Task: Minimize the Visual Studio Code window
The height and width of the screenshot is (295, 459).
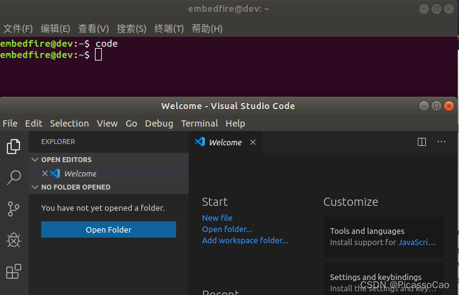Action: [423, 106]
